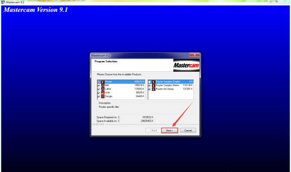Click the Design product icon
This screenshot has width=291, height=172.
103,96
